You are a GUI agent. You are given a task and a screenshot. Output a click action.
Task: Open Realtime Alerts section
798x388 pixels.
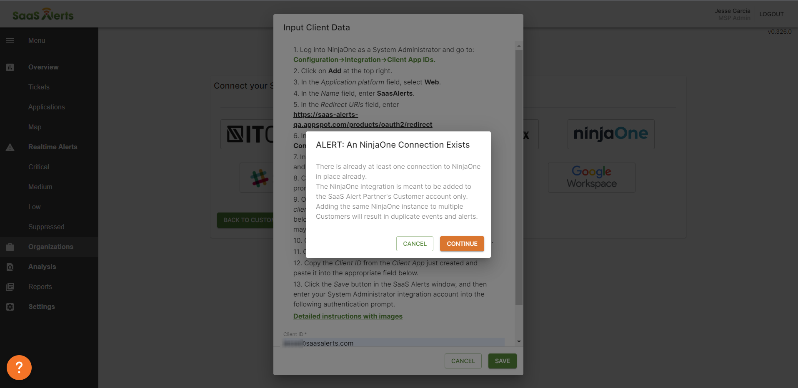(53, 147)
